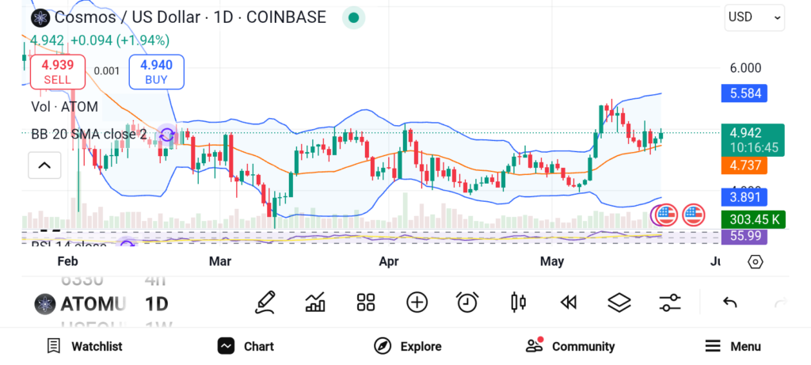Image resolution: width=811 pixels, height=365 pixels.
Task: Tap the Apr label on time axis
Action: [x=388, y=261]
